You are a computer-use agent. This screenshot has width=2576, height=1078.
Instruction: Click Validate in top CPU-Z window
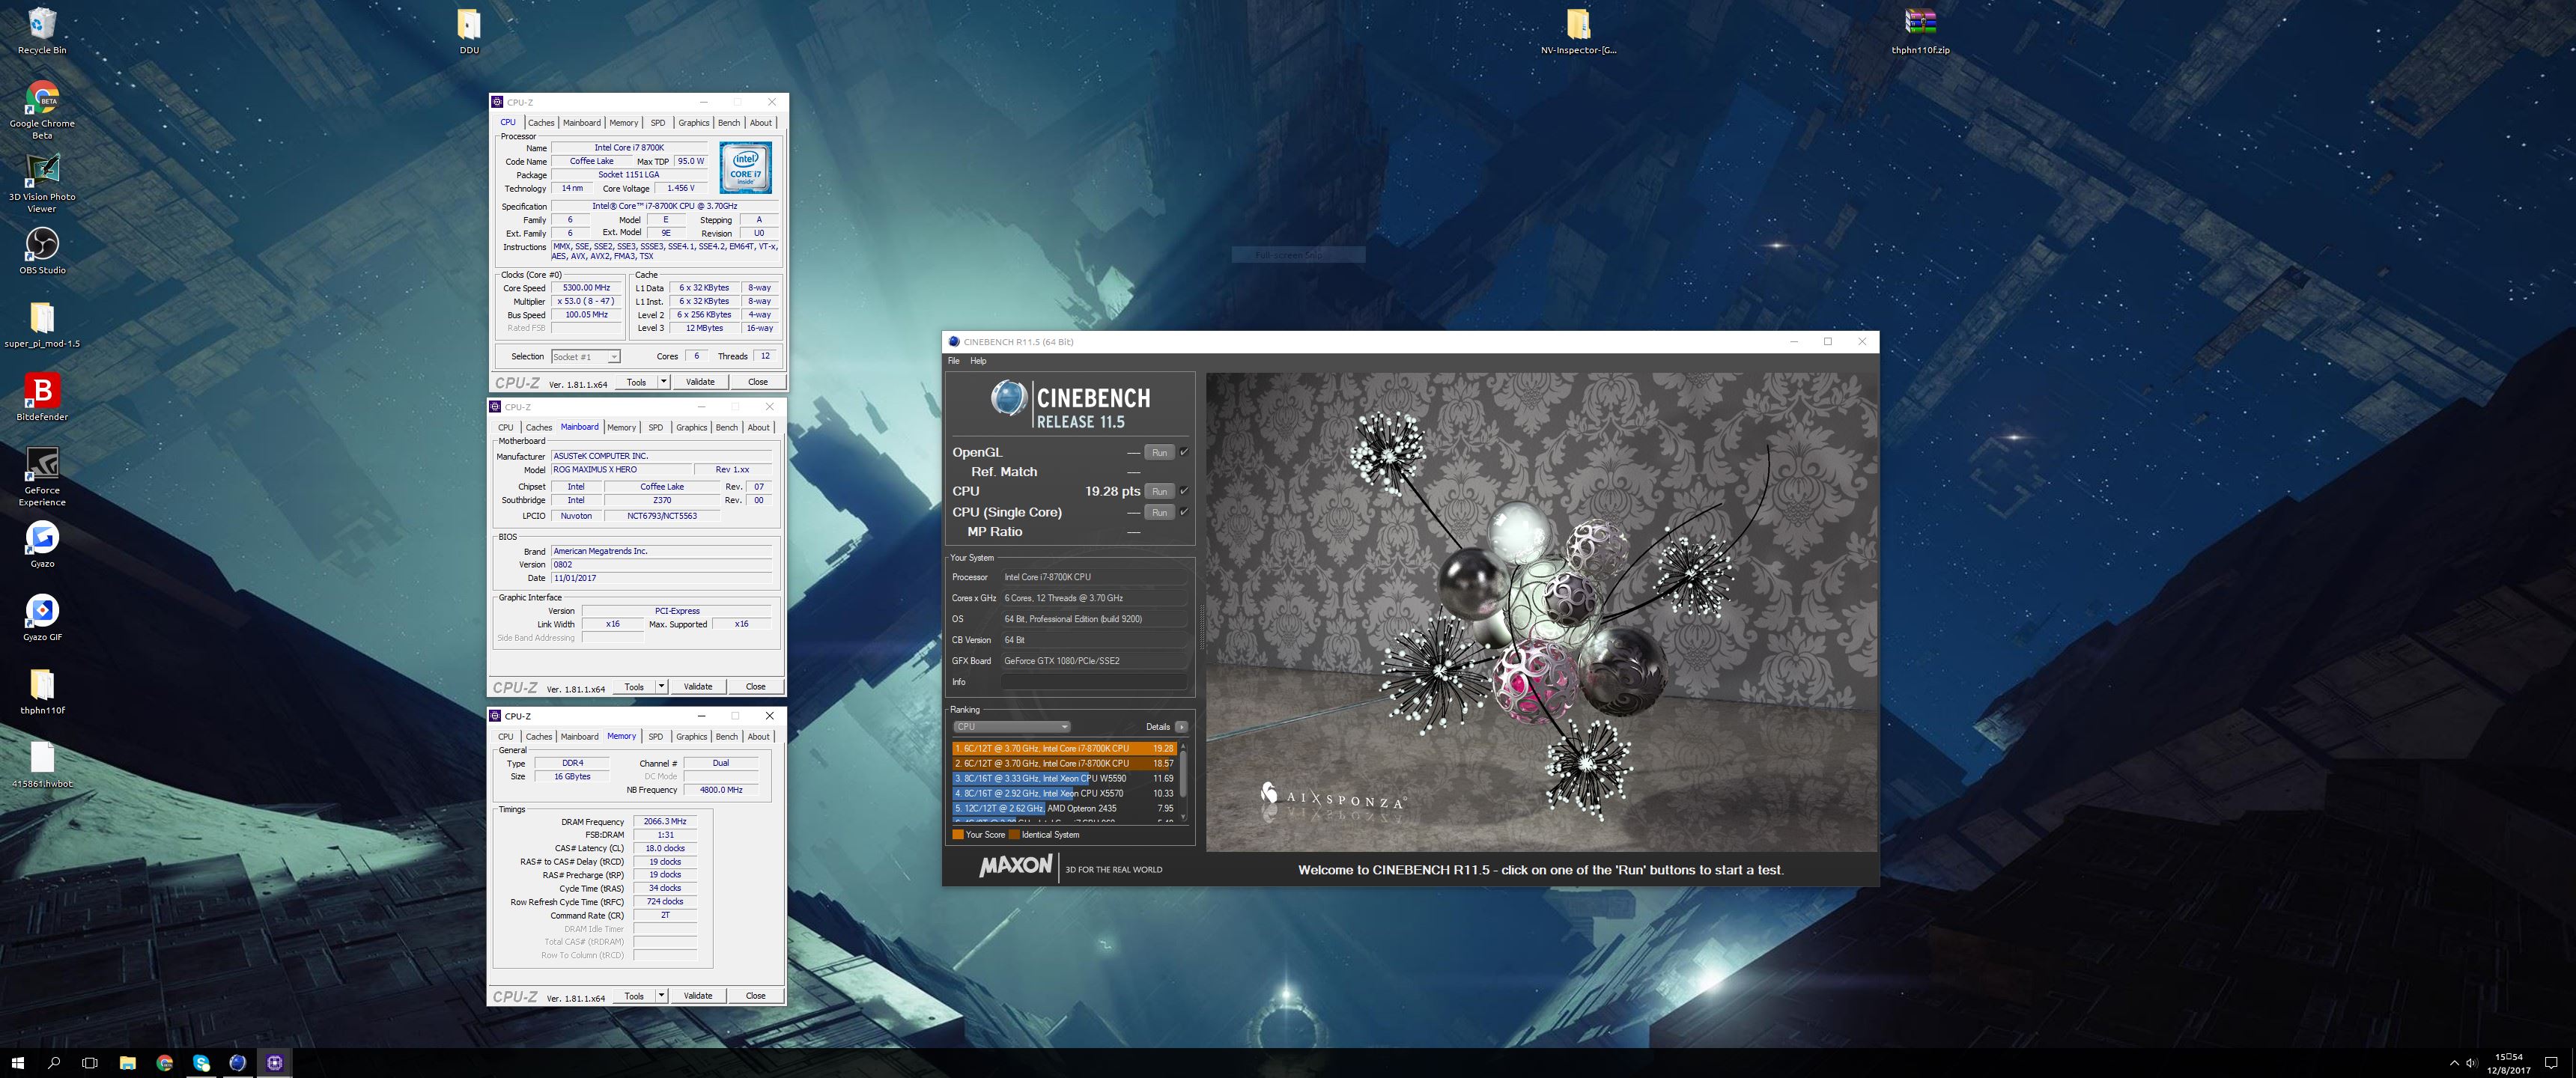click(x=700, y=382)
